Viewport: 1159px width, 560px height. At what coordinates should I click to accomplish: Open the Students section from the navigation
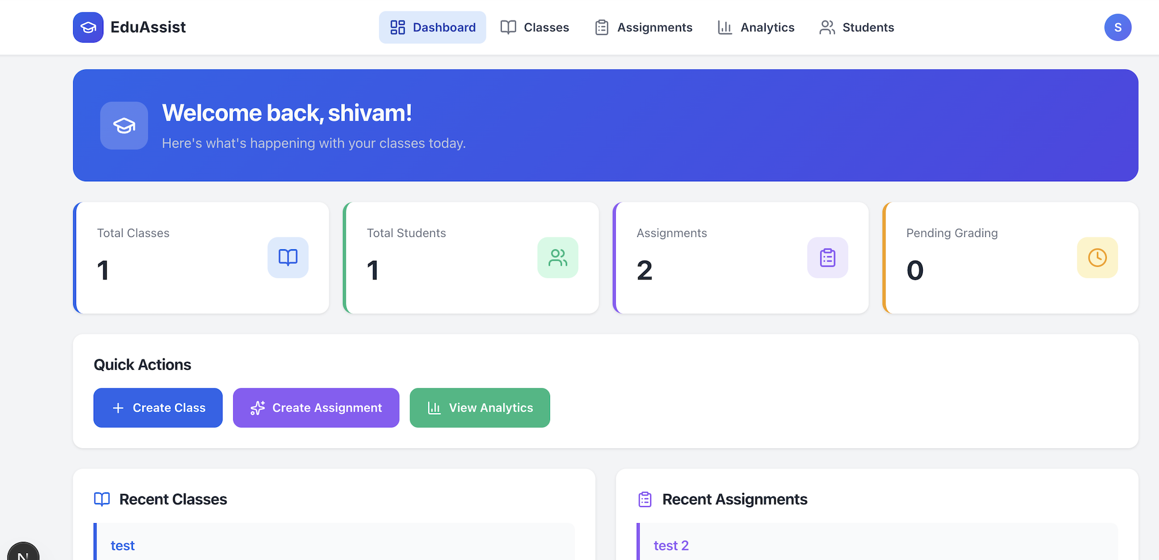(868, 27)
